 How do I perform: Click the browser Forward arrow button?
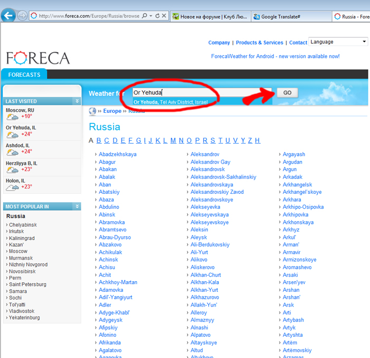pyautogui.click(x=22, y=16)
